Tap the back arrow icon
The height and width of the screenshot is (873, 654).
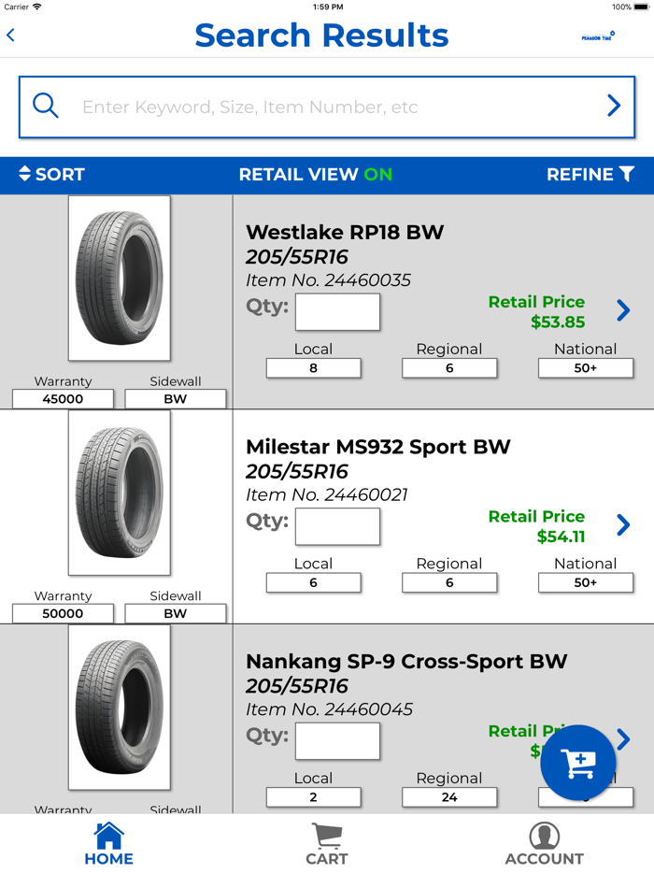tap(11, 36)
